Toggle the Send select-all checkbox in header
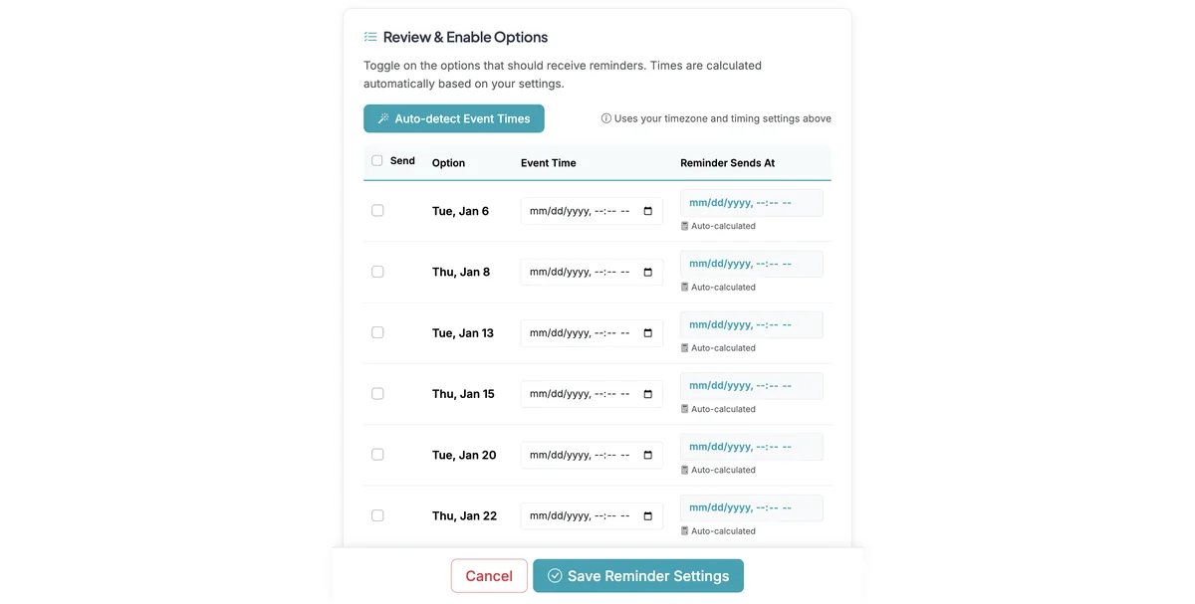 pos(377,160)
